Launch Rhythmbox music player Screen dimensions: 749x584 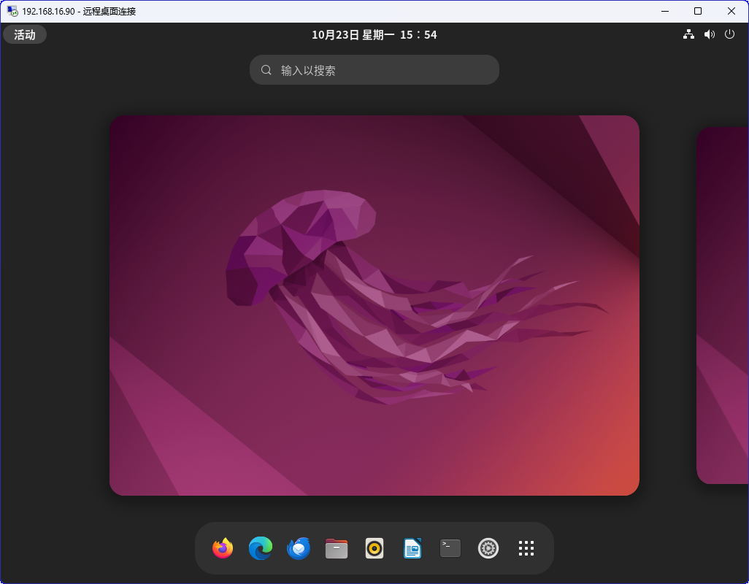click(374, 548)
